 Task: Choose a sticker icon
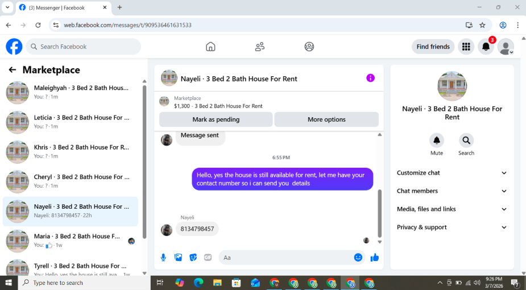[193, 258]
